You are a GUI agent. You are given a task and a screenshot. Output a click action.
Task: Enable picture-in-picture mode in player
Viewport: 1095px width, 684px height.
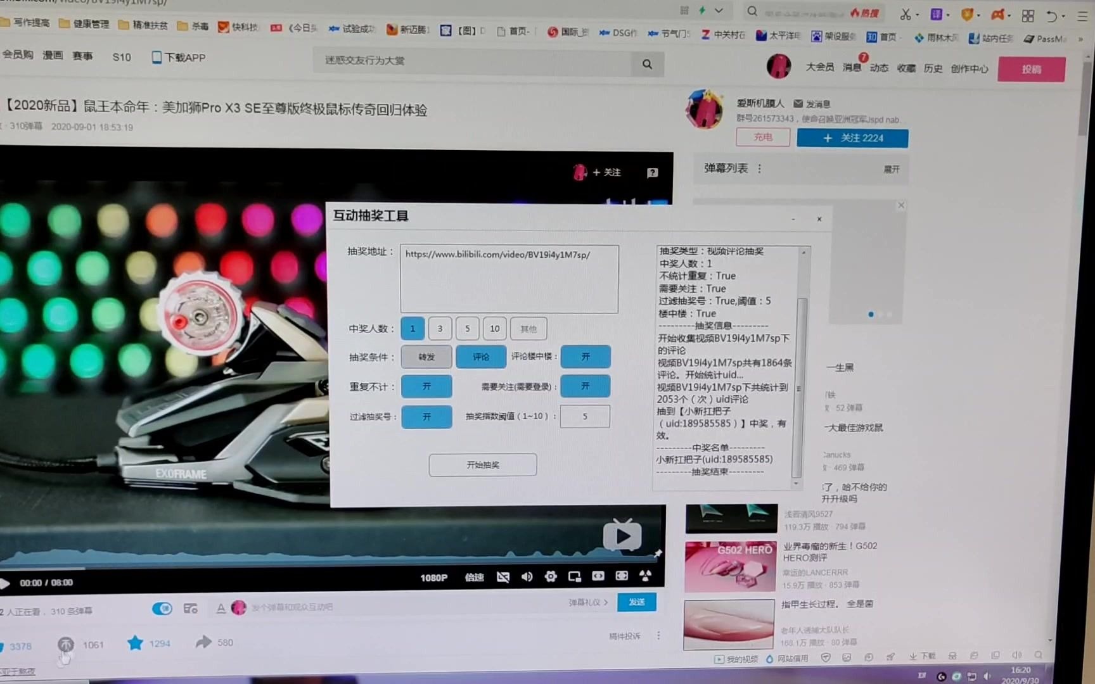tap(574, 576)
